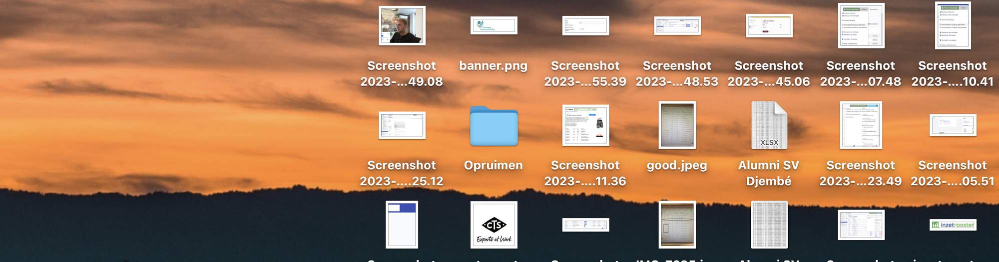The width and height of the screenshot is (999, 262).
Task: Select the Screenshot 2023-....10.41 file
Action: 953,26
